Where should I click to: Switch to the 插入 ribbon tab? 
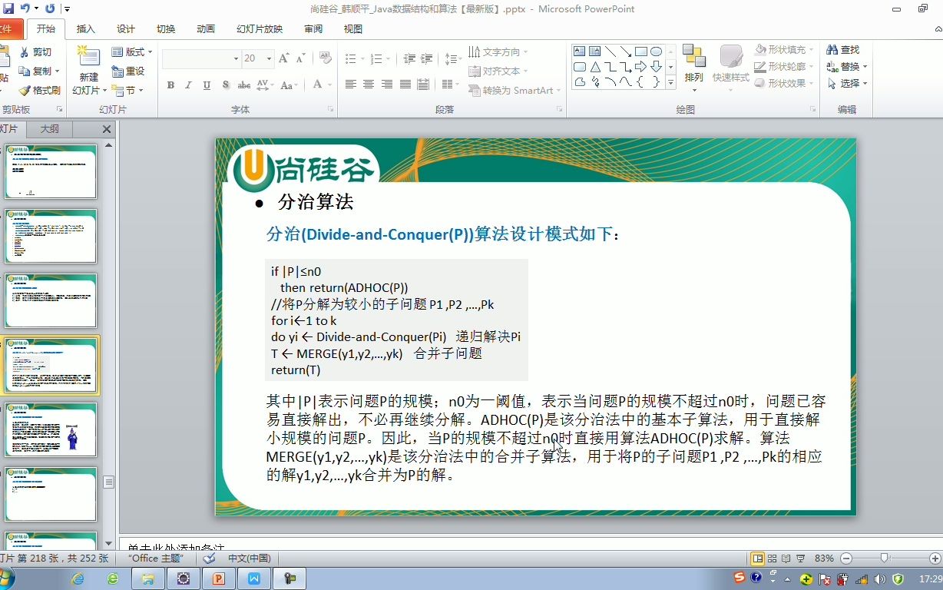coord(84,28)
